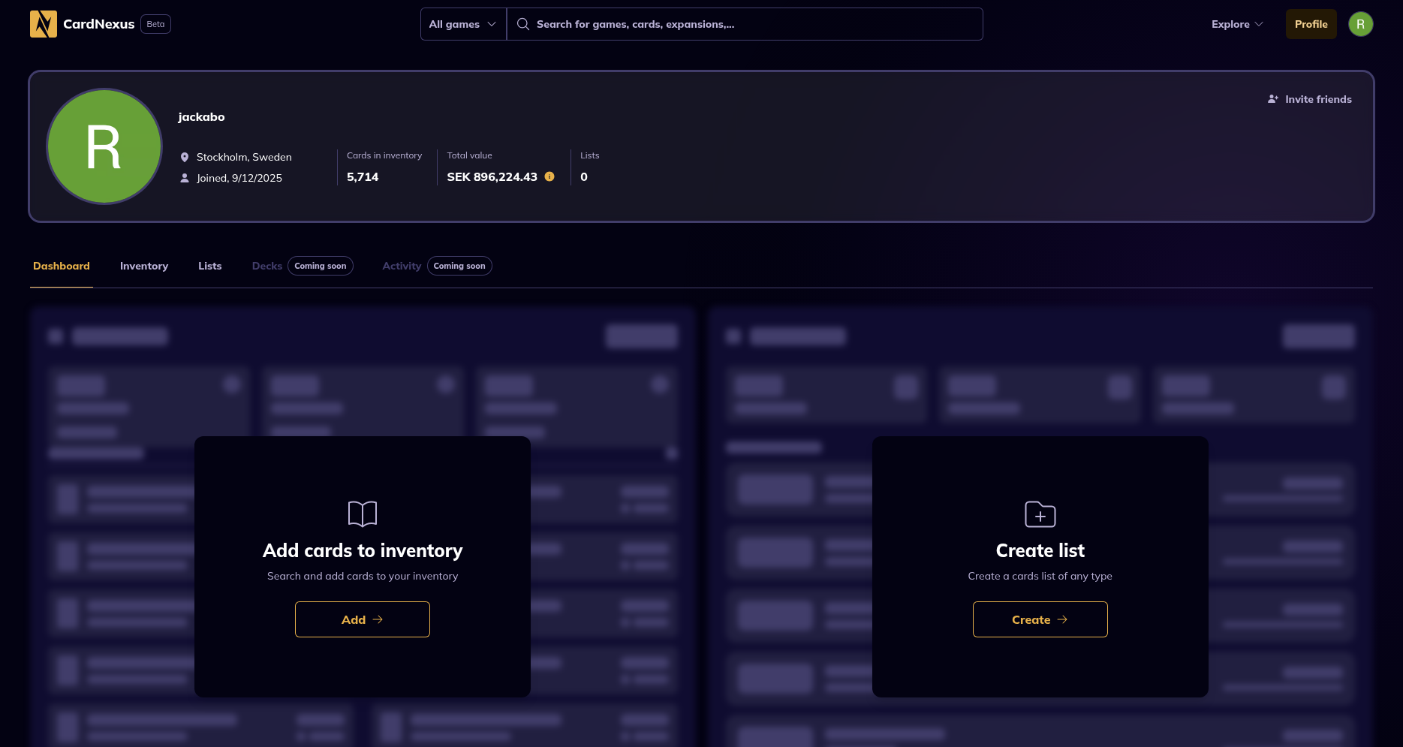Open the Lists tab
Image resolution: width=1403 pixels, height=747 pixels.
coord(209,266)
